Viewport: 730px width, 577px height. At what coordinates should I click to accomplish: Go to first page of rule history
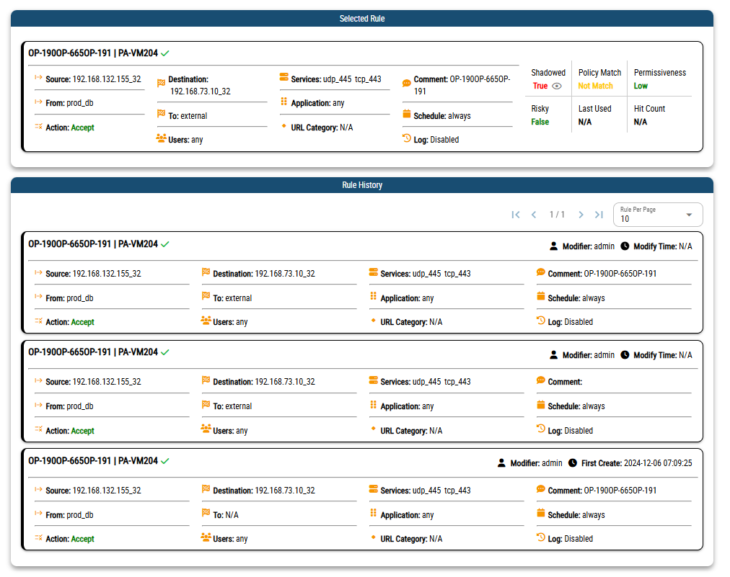click(516, 215)
